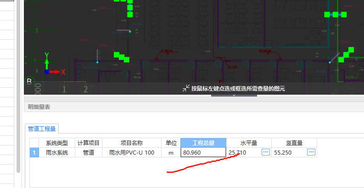Collapse the drawing panel with the down-arrow handle
The image size is (364, 188).
point(234,95)
